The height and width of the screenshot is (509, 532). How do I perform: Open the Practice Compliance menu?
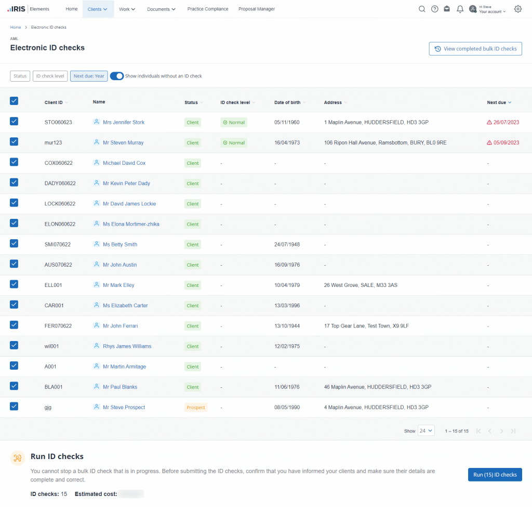[207, 9]
